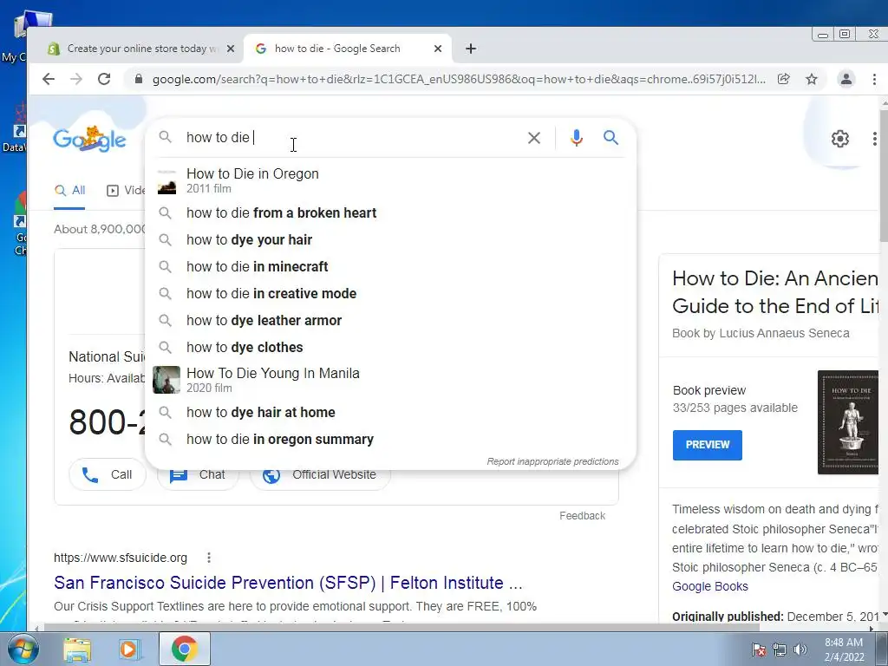Open the Action Center flag tray icon
Viewport: 888px width, 666px height.
tap(758, 650)
